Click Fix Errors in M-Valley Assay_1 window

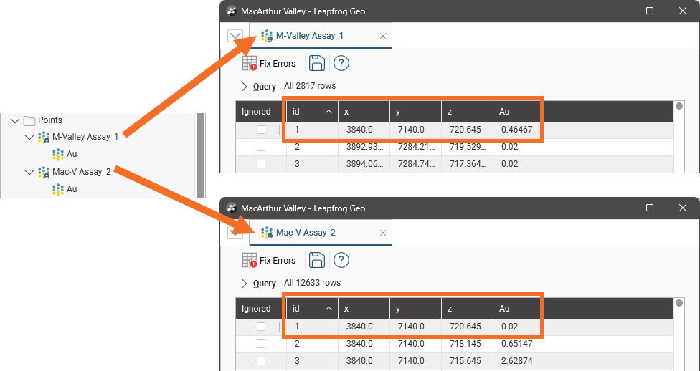(x=269, y=63)
